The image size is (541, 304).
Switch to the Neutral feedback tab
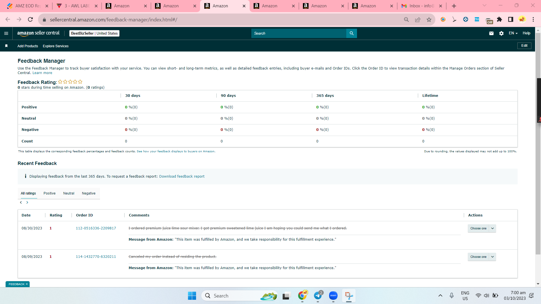69,193
